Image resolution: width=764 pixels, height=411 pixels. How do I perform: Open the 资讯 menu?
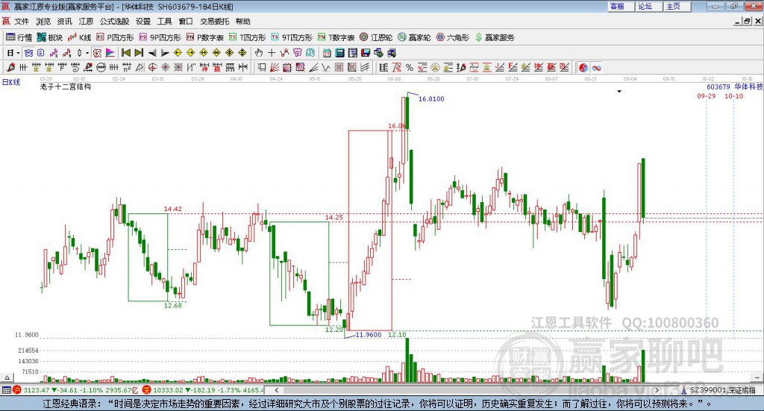[x=64, y=22]
